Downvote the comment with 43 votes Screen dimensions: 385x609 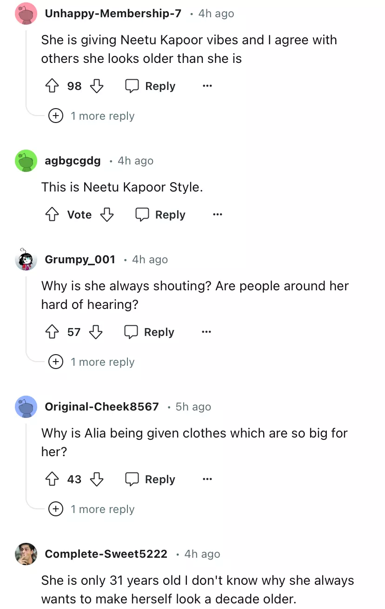(x=96, y=479)
